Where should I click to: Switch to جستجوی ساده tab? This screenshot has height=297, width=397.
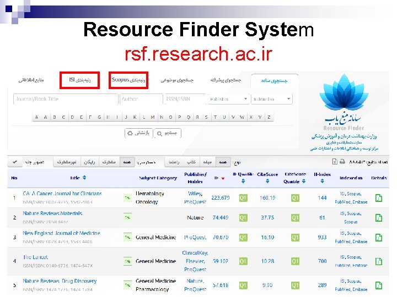(275, 81)
